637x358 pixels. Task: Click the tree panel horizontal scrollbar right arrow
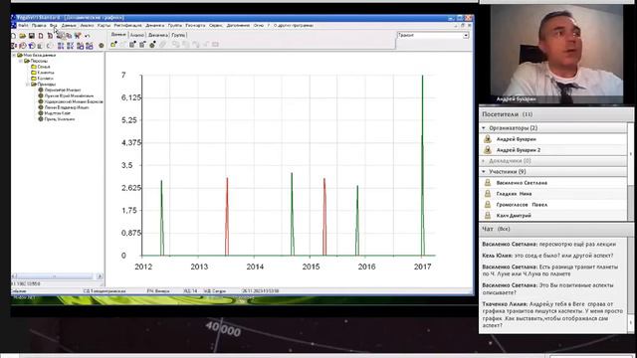click(100, 276)
